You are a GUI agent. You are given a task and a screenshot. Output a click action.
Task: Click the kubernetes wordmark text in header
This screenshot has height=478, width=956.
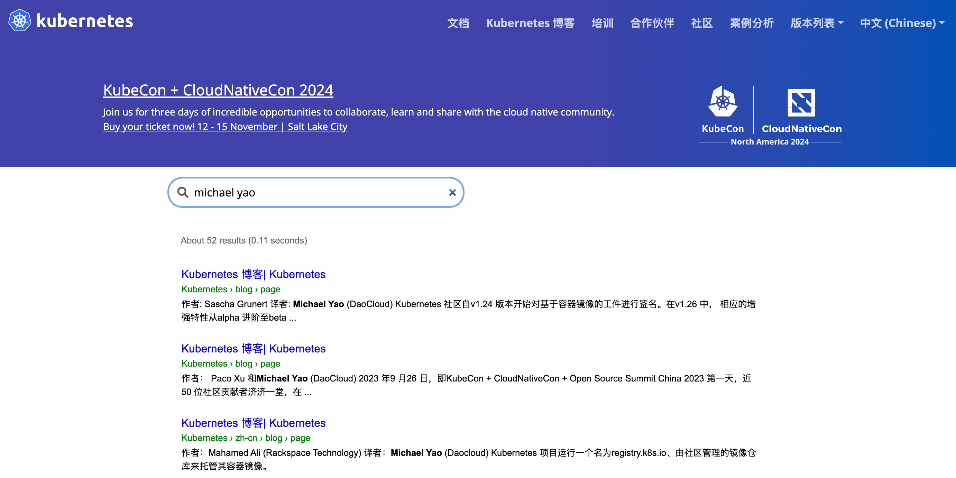pos(85,21)
